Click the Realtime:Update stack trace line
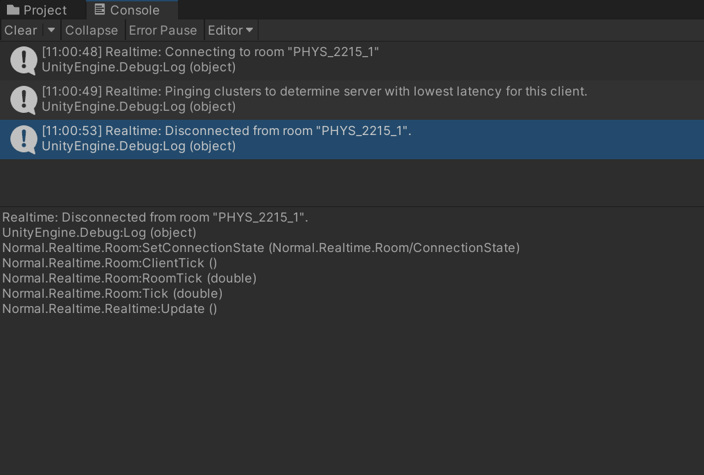 point(109,309)
